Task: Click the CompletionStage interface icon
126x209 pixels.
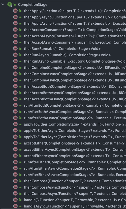Action: click(10, 5)
